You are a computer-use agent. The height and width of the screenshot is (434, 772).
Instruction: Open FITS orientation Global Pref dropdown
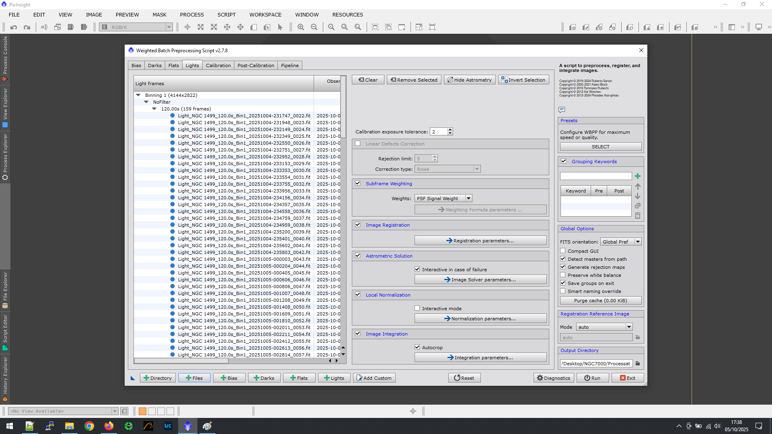click(621, 242)
